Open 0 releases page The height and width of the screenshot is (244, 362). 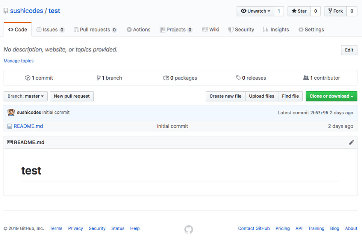(x=251, y=78)
